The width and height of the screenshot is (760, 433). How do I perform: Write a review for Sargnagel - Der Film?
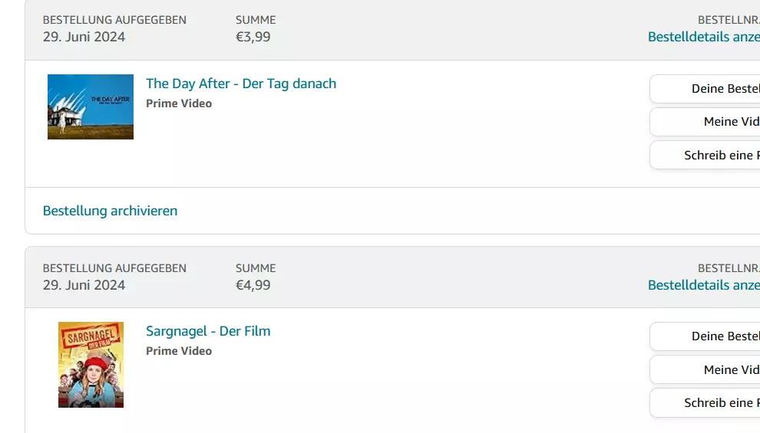pos(705,402)
